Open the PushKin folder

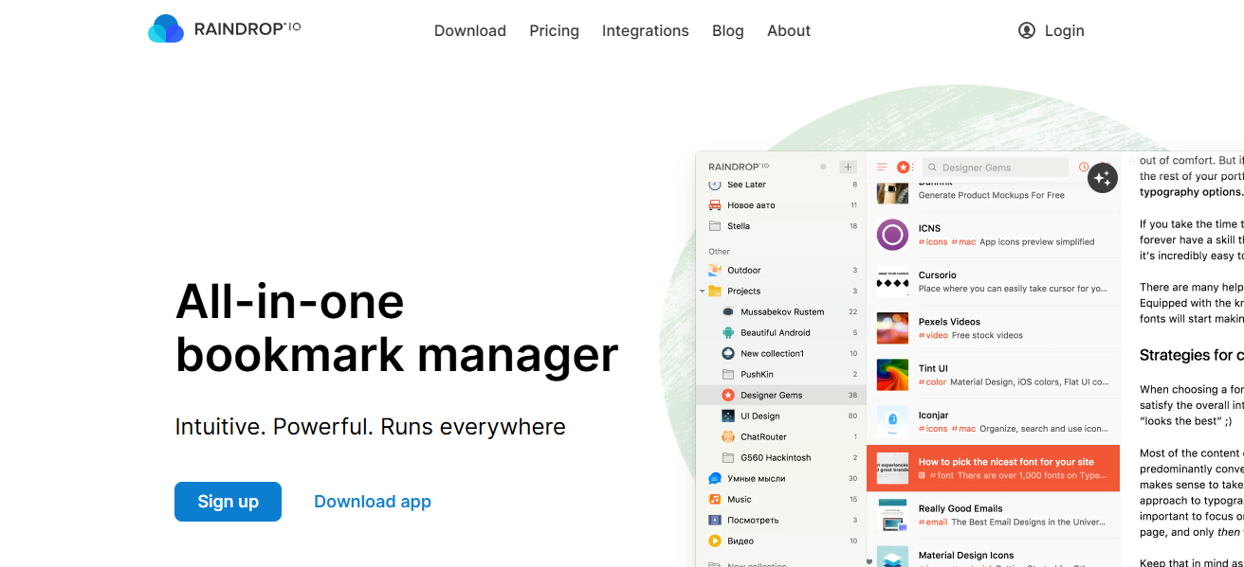click(782, 374)
